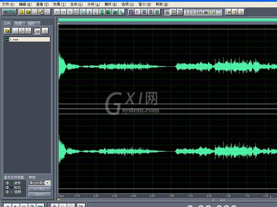
Task: Click 0:10 on the time ruler
Action: pos(77,196)
